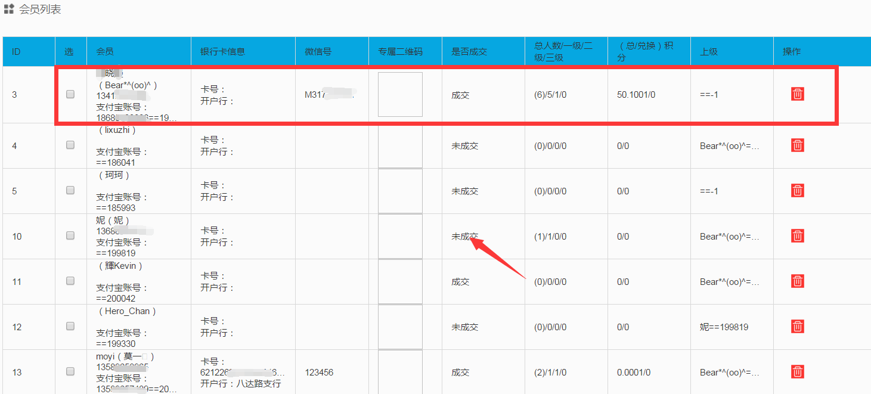Click trash icon for ID 10
Image resolution: width=871 pixels, height=394 pixels.
797,236
